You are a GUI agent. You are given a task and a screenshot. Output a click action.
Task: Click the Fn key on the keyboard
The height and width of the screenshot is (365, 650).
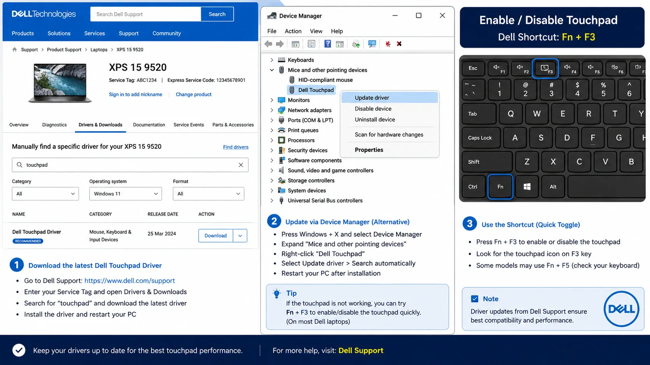500,187
